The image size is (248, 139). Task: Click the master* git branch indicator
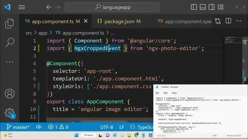[18, 127]
